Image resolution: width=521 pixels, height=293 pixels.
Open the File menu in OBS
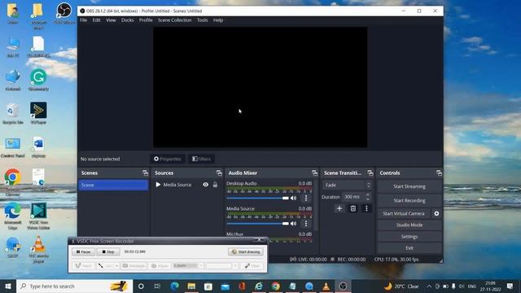coord(83,20)
